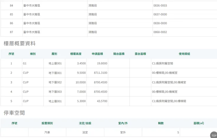Screen dimensions: 217x138
Task: Click applied area value 19.8000
Action: pos(102,64)
